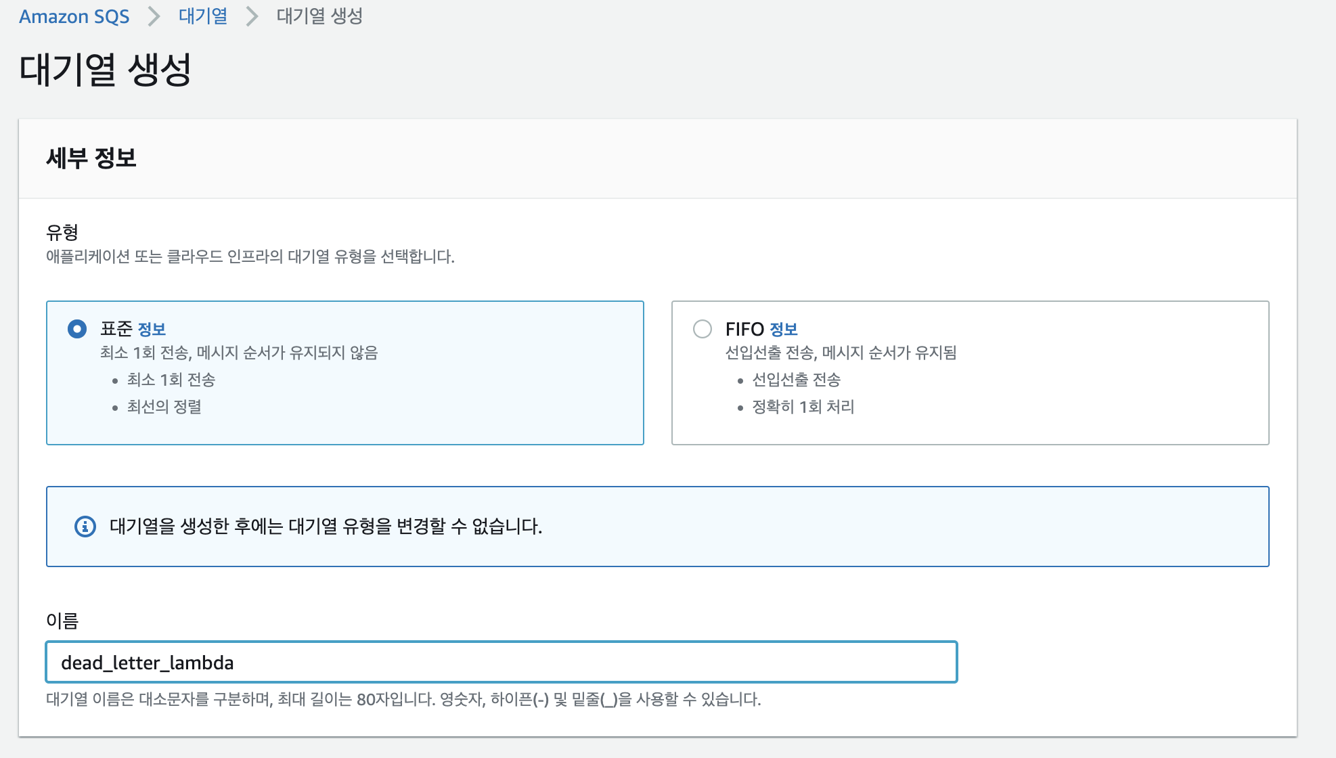Click the 정확히 1회 처리 bullet text
This screenshot has width=1336, height=758.
coord(803,407)
